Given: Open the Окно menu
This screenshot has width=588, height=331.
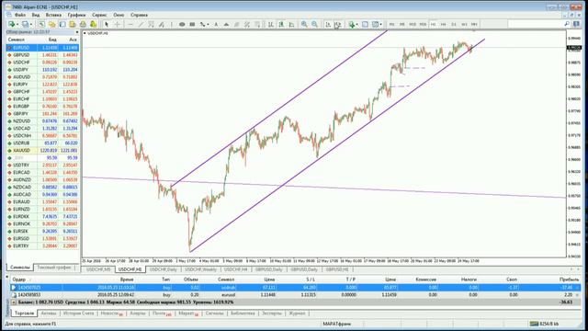Looking at the screenshot, I should click(x=119, y=15).
